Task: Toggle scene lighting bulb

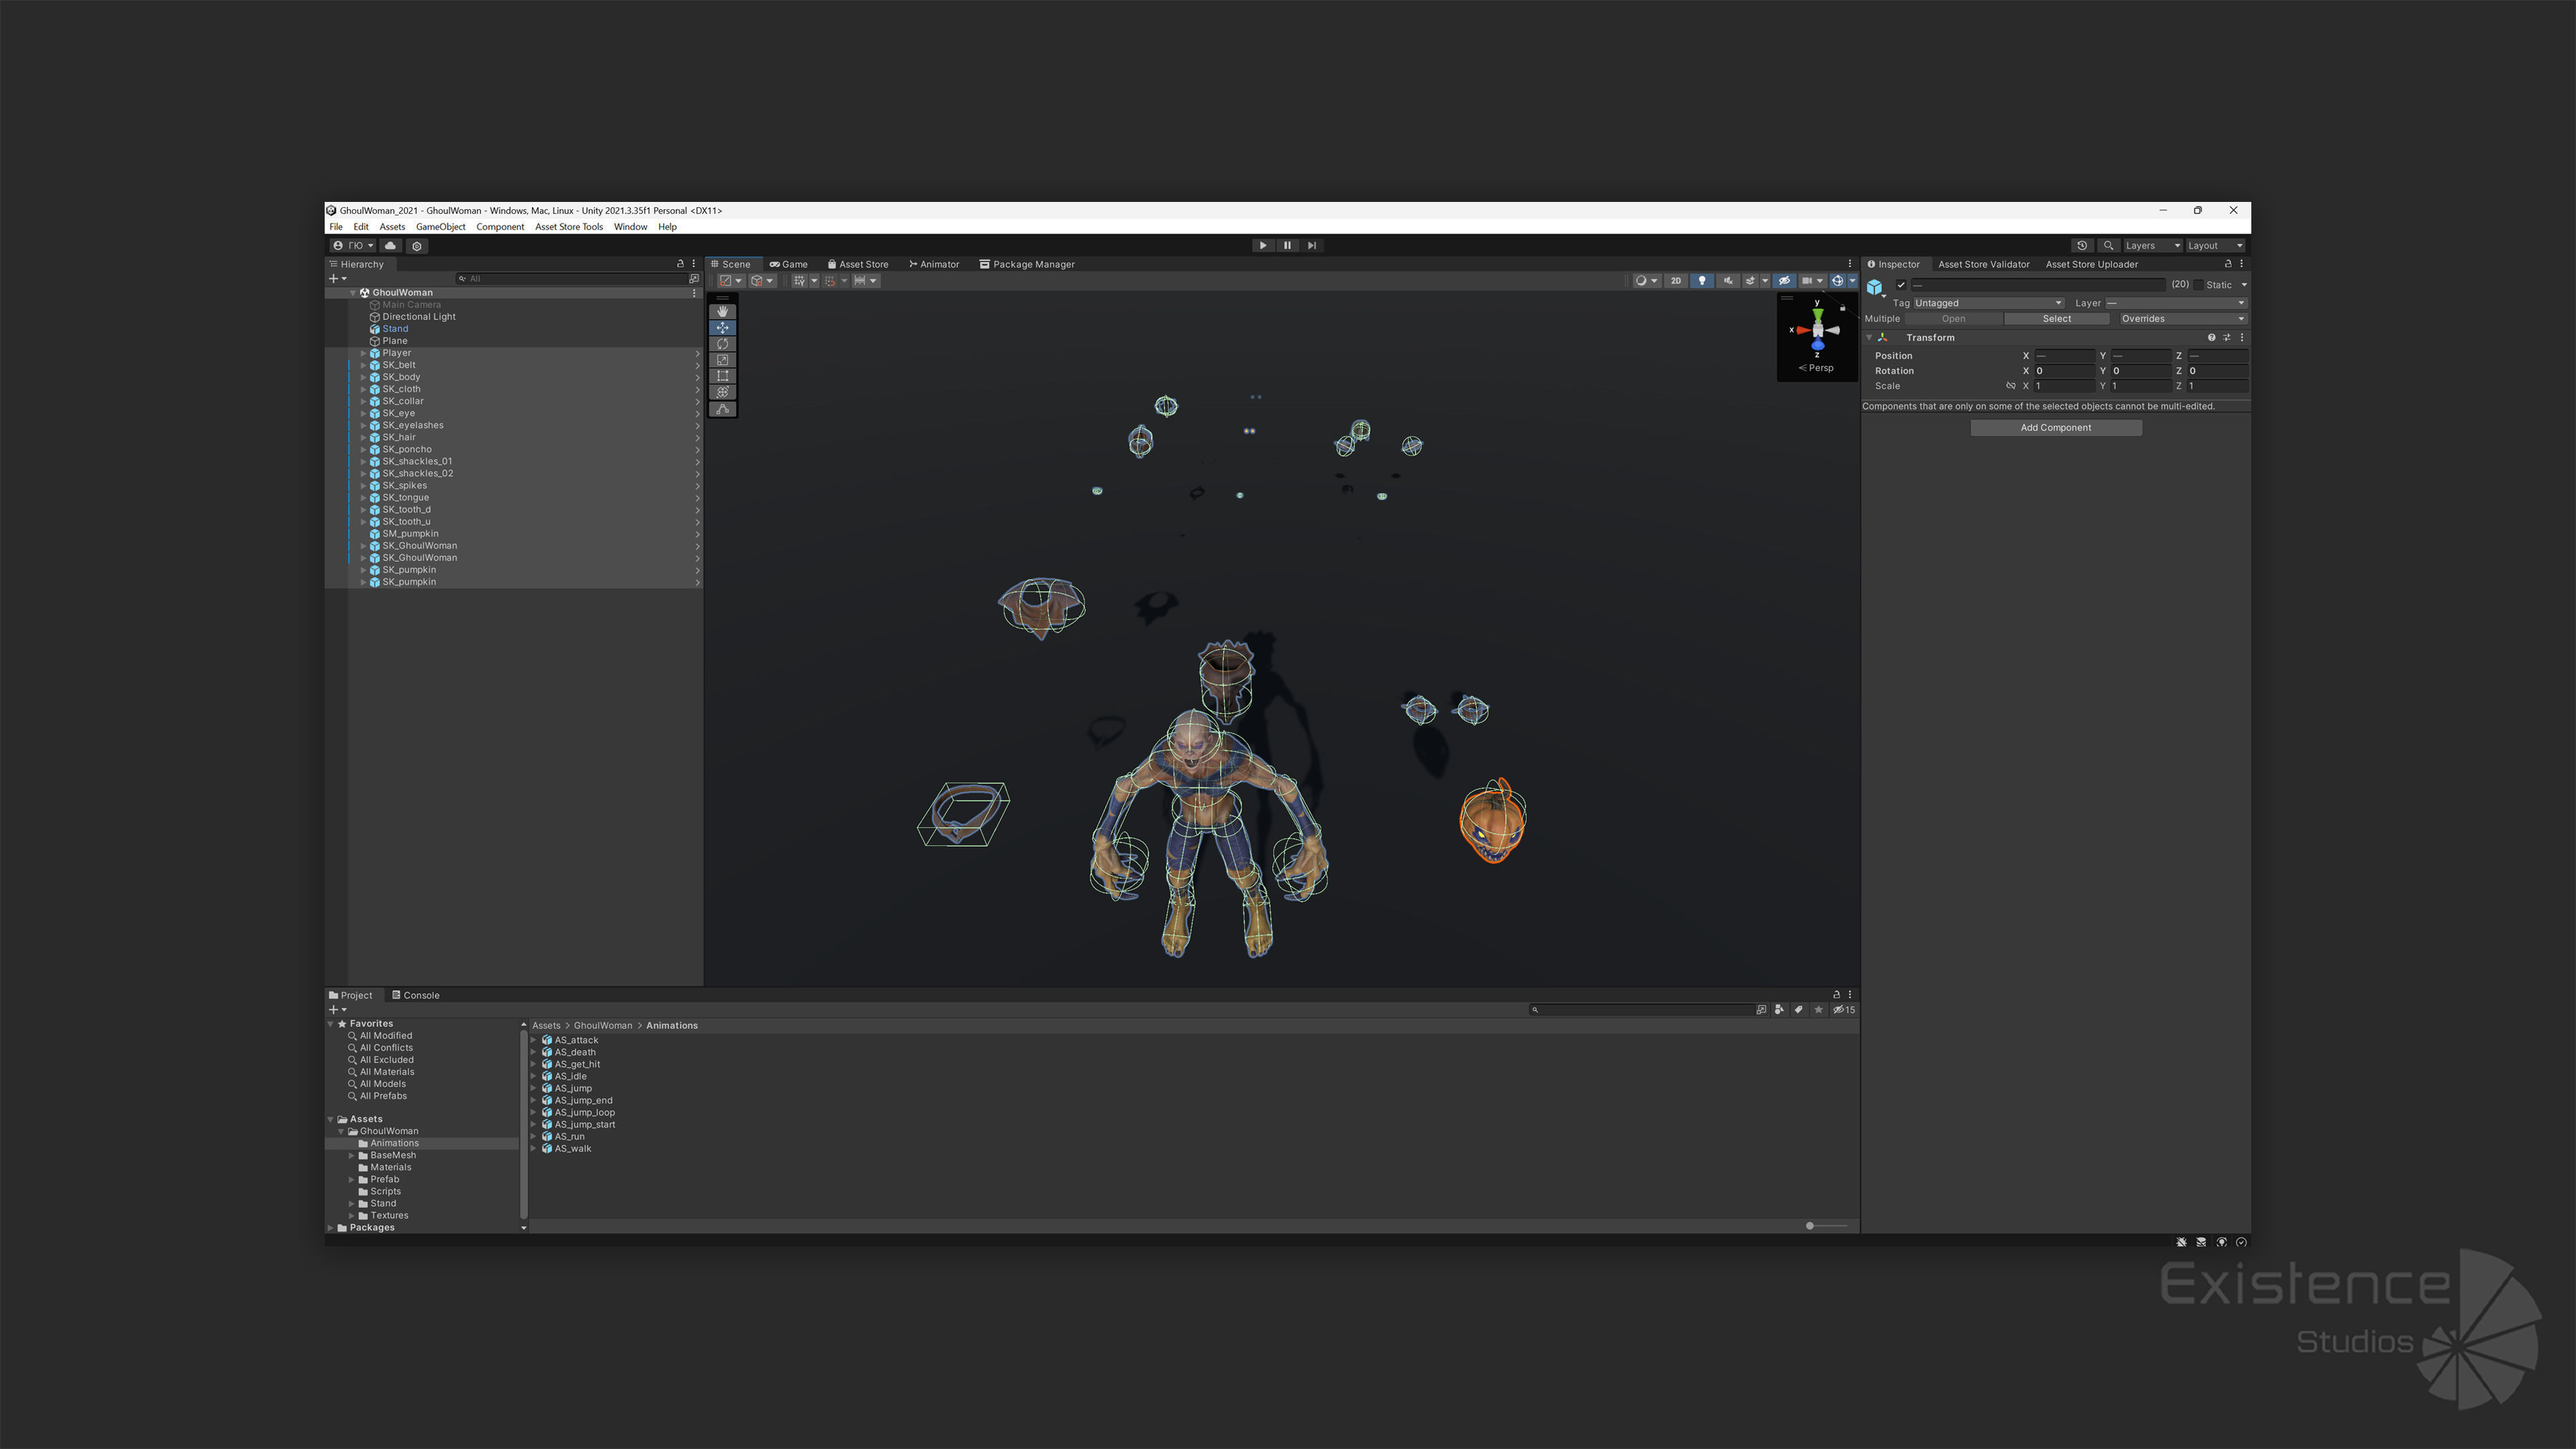Action: click(1702, 281)
